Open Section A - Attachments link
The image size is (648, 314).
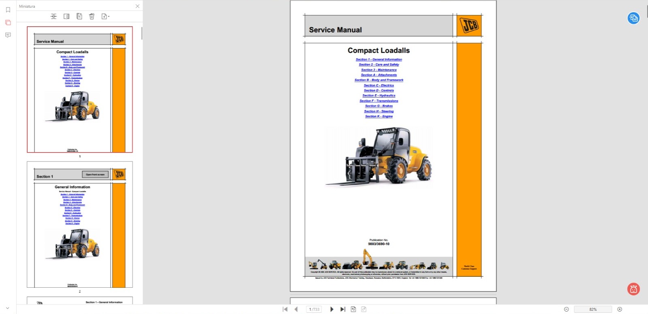tap(379, 75)
